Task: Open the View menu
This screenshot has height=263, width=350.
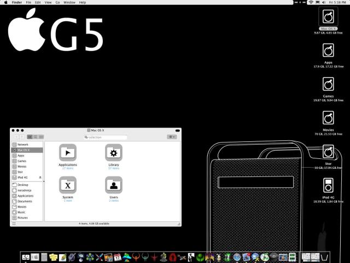Action: click(48, 2)
